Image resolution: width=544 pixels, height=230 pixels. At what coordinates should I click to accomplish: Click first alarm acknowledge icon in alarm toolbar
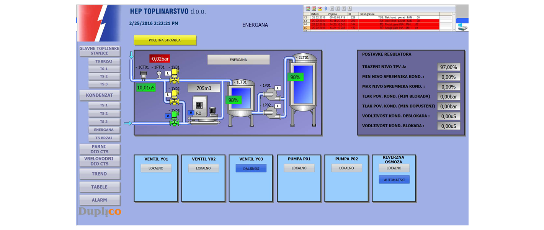[308, 8]
